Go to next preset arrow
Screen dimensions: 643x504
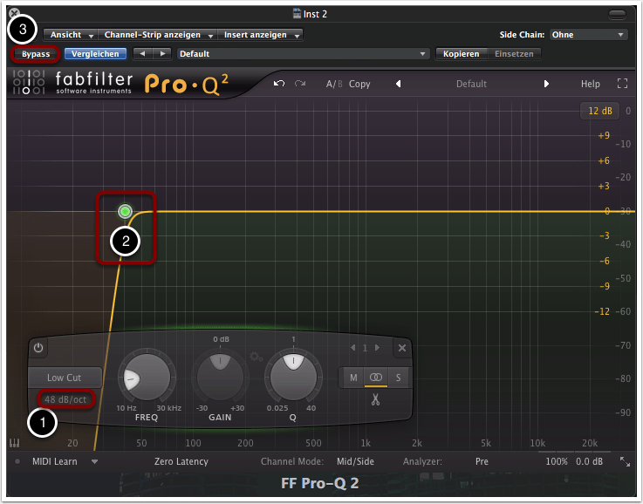click(x=547, y=85)
